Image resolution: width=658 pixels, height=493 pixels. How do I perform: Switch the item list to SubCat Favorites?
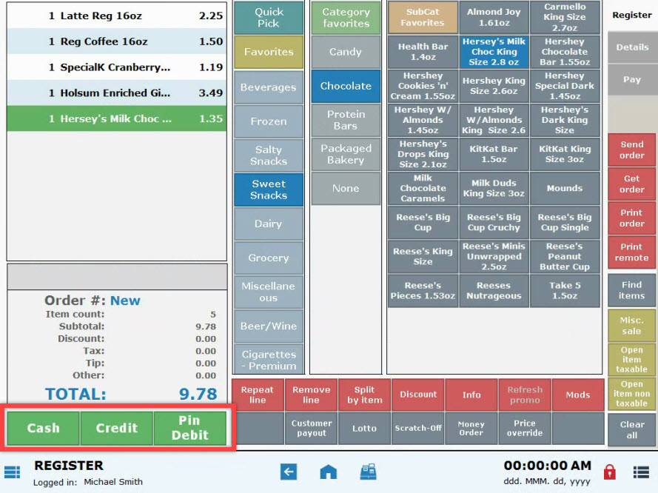point(422,16)
